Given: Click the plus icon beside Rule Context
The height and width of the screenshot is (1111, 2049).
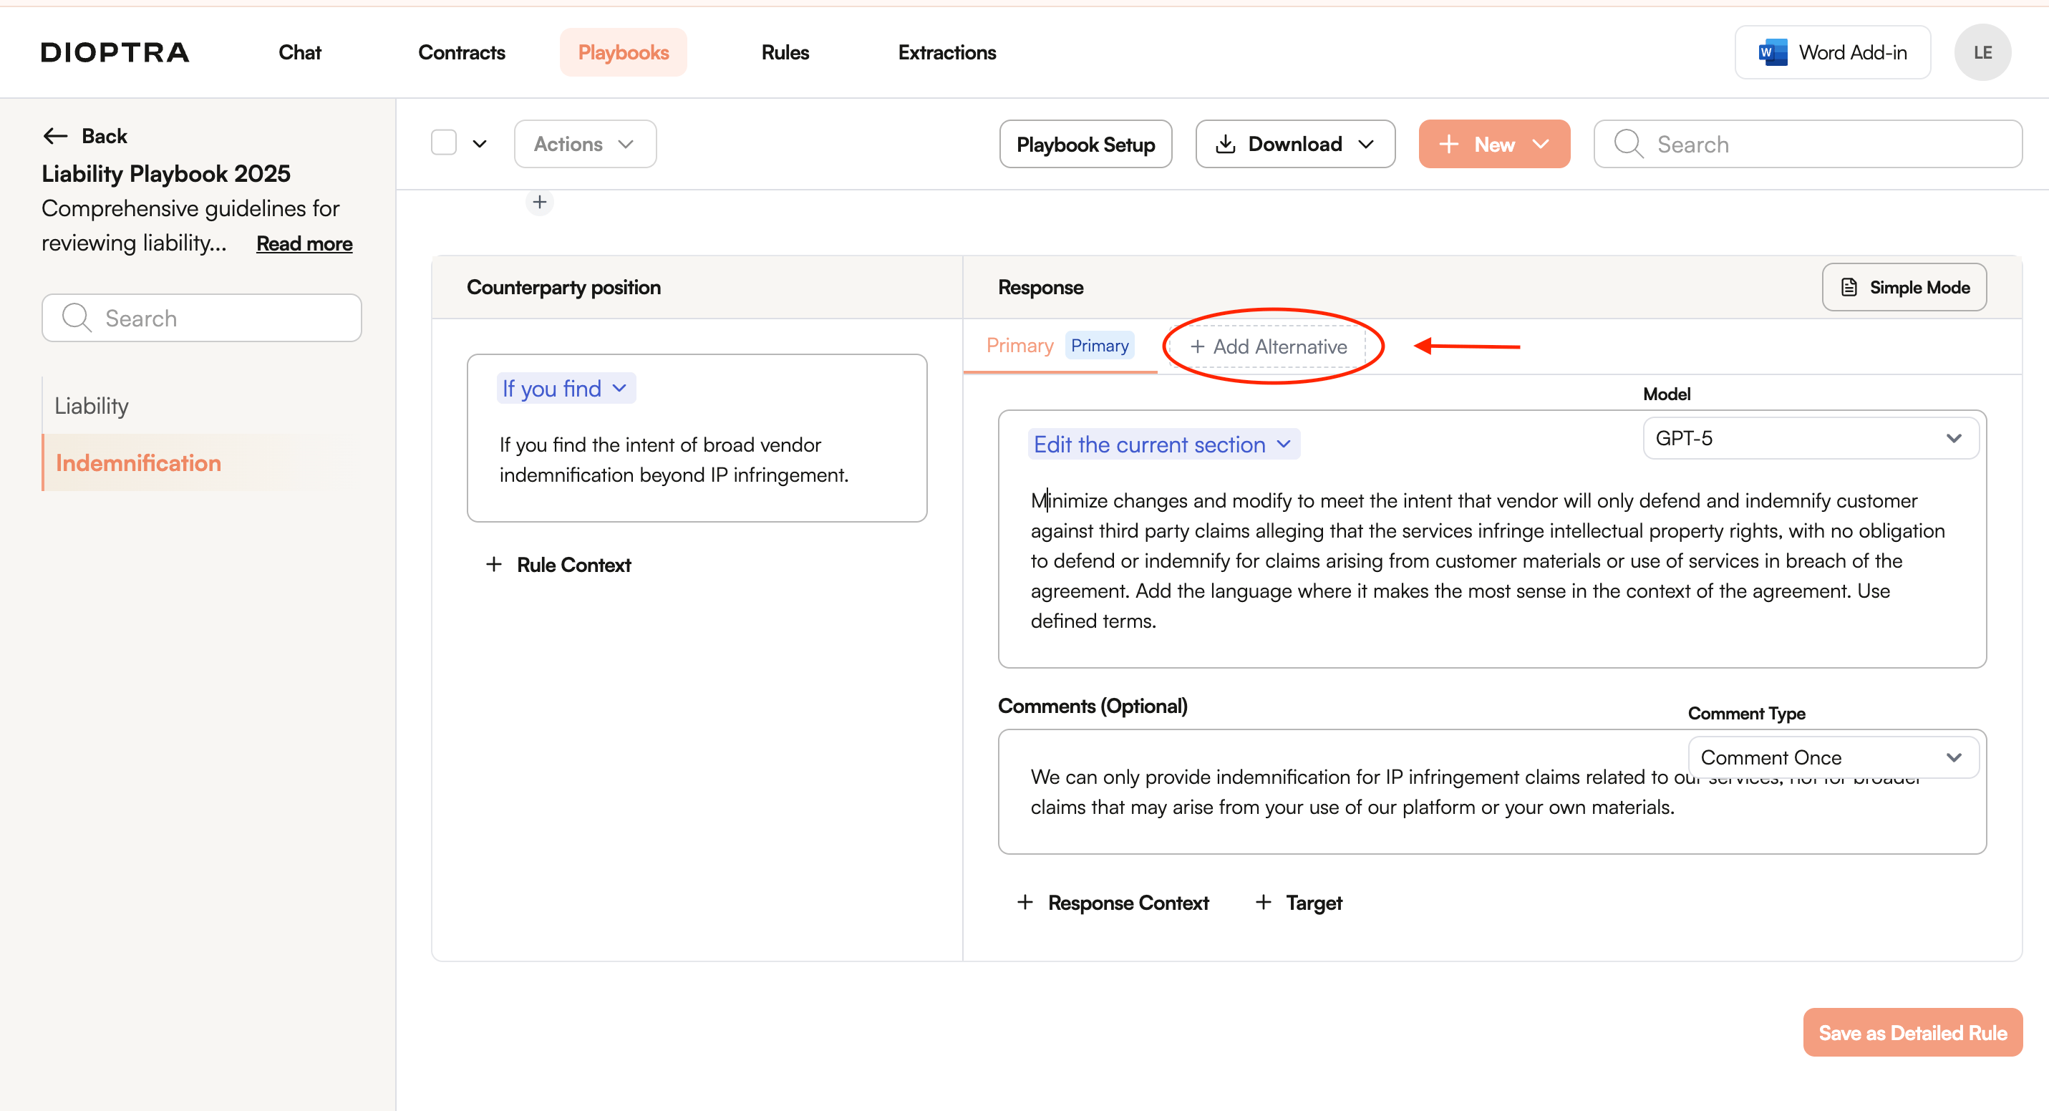Looking at the screenshot, I should tap(494, 564).
